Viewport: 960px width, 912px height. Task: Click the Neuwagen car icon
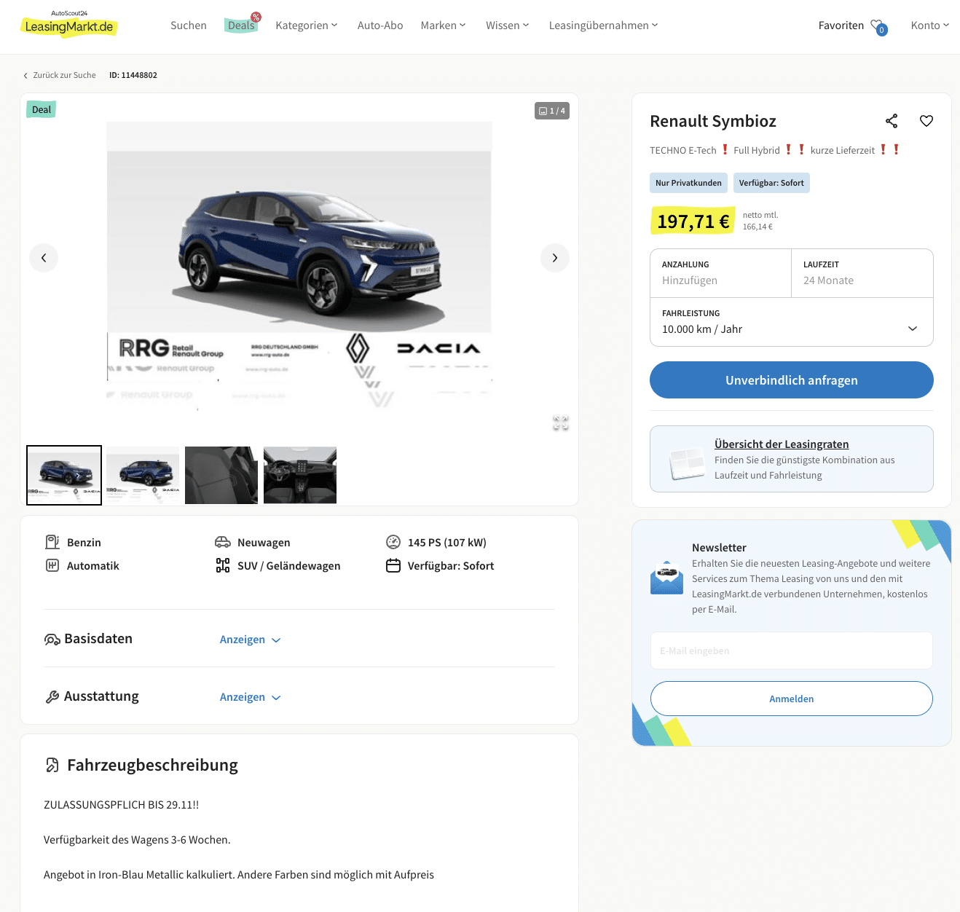tap(223, 542)
